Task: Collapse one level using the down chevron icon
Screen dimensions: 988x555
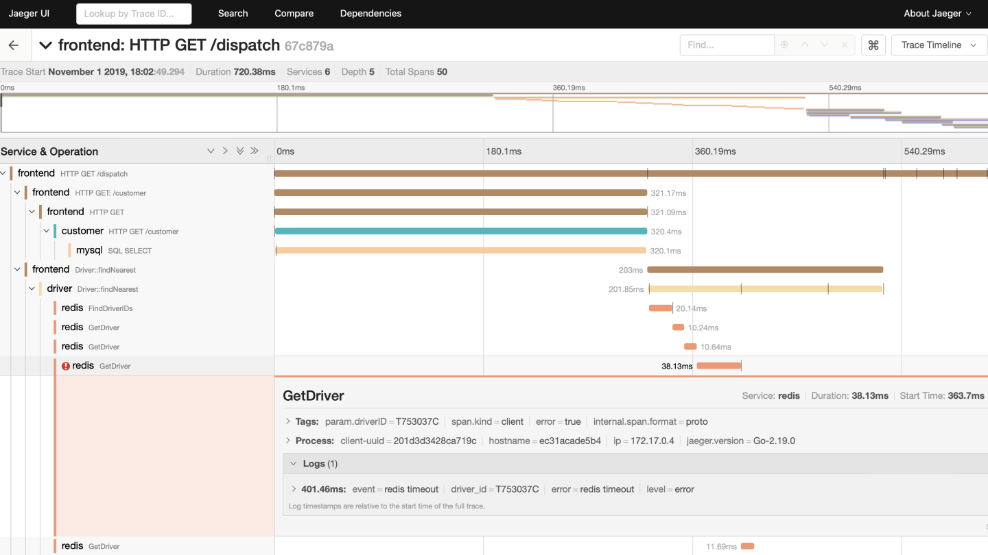Action: pyautogui.click(x=211, y=151)
